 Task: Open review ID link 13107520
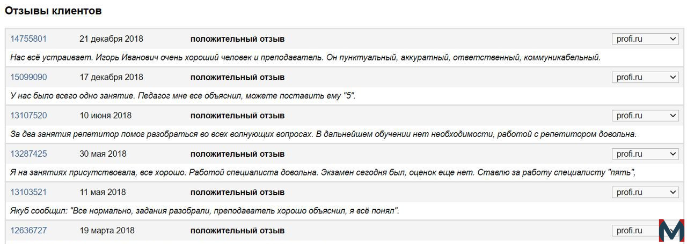(x=28, y=116)
